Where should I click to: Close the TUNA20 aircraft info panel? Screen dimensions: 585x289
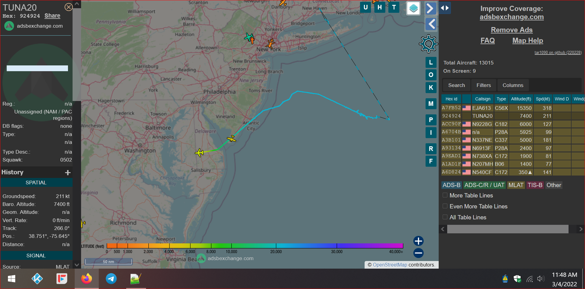click(x=69, y=7)
